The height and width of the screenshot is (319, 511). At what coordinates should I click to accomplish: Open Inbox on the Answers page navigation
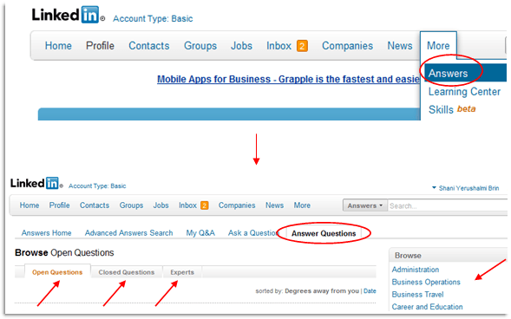pos(187,205)
